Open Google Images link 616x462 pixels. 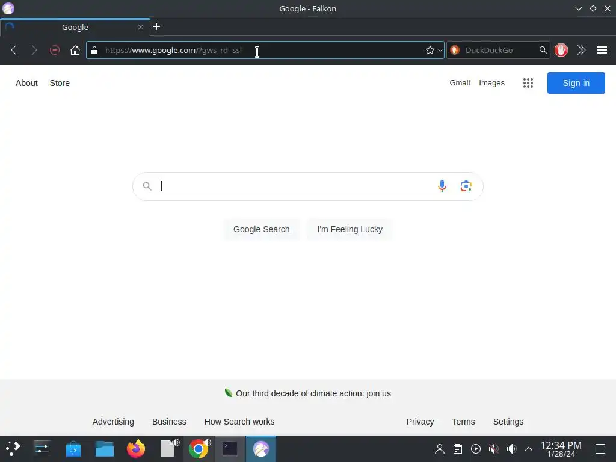491,83
